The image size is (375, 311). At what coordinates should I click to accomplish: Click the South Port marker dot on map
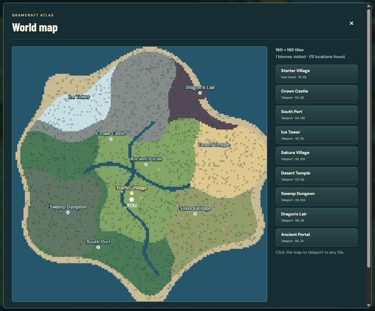coord(98,248)
